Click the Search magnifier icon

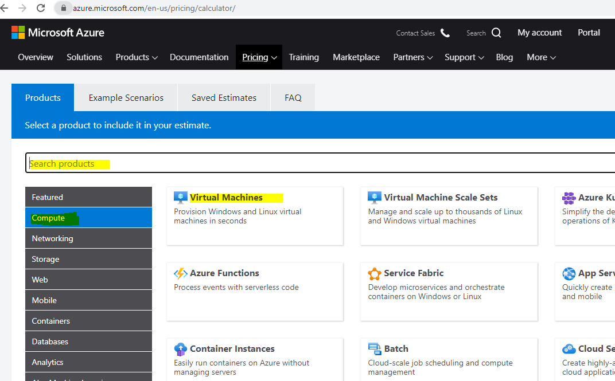point(496,33)
